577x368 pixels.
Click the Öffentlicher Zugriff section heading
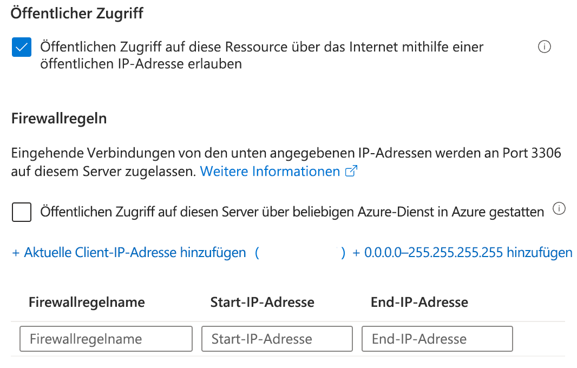pos(76,13)
